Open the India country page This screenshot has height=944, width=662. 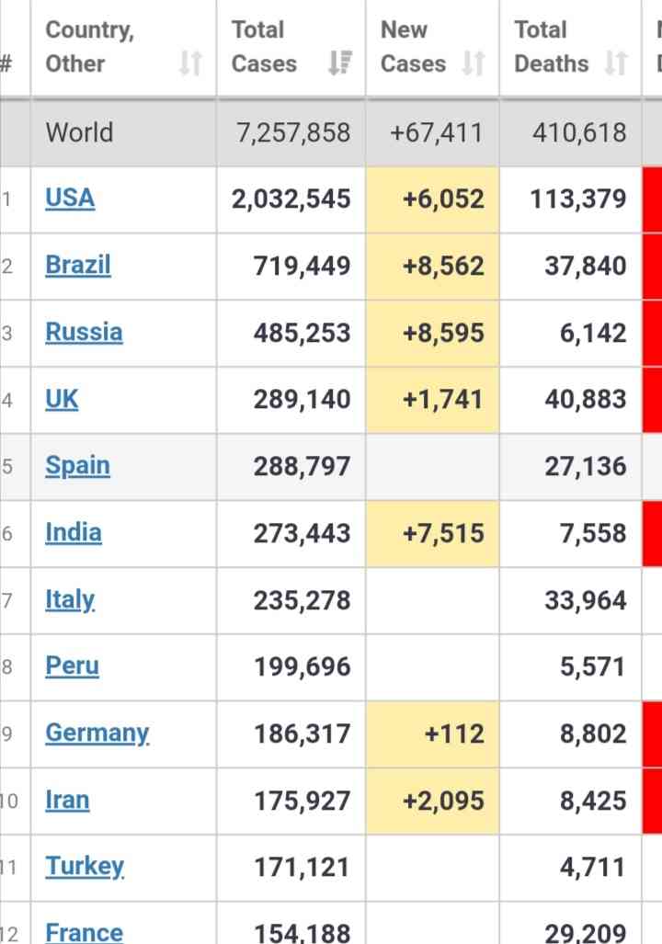74,532
